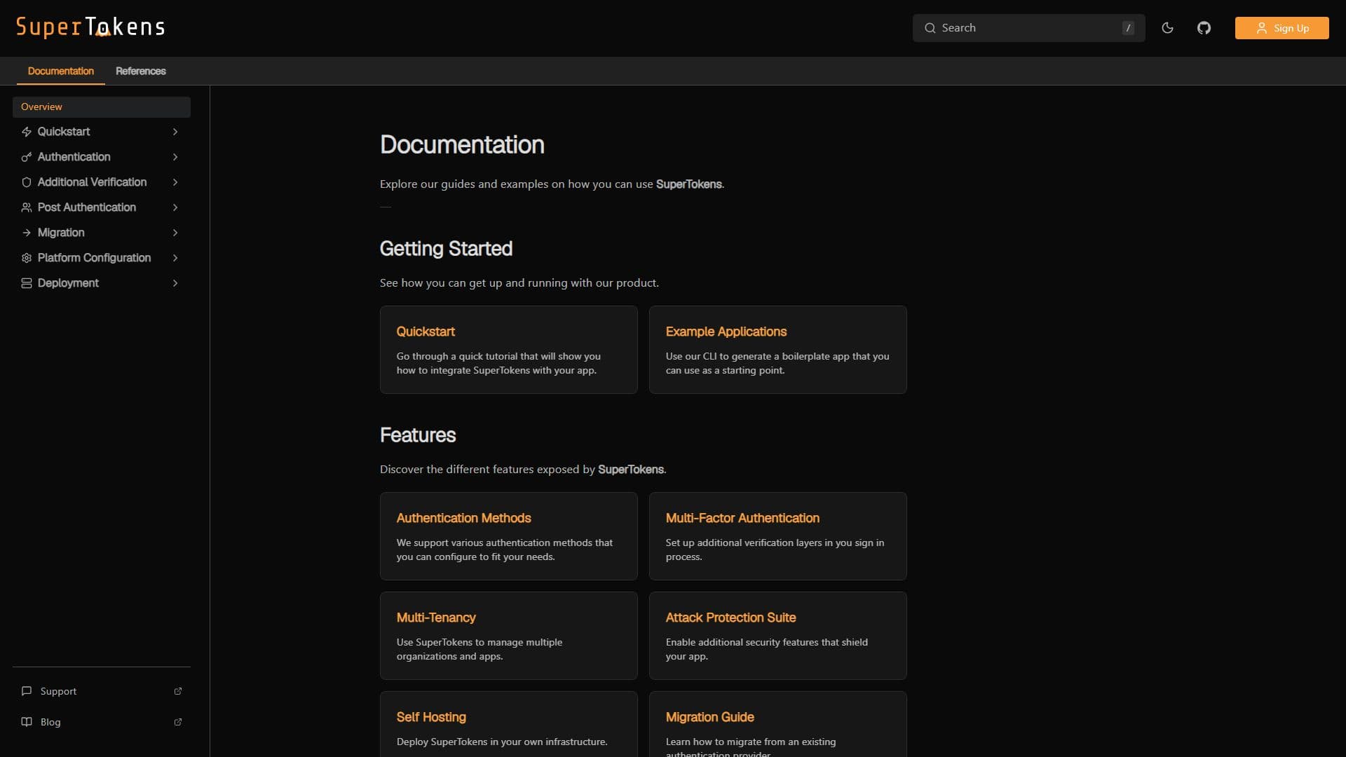Viewport: 1346px width, 757px height.
Task: Click the slash shortcut key badge
Action: point(1128,28)
